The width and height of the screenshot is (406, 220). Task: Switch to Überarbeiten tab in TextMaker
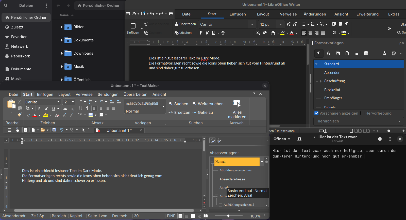point(136,95)
